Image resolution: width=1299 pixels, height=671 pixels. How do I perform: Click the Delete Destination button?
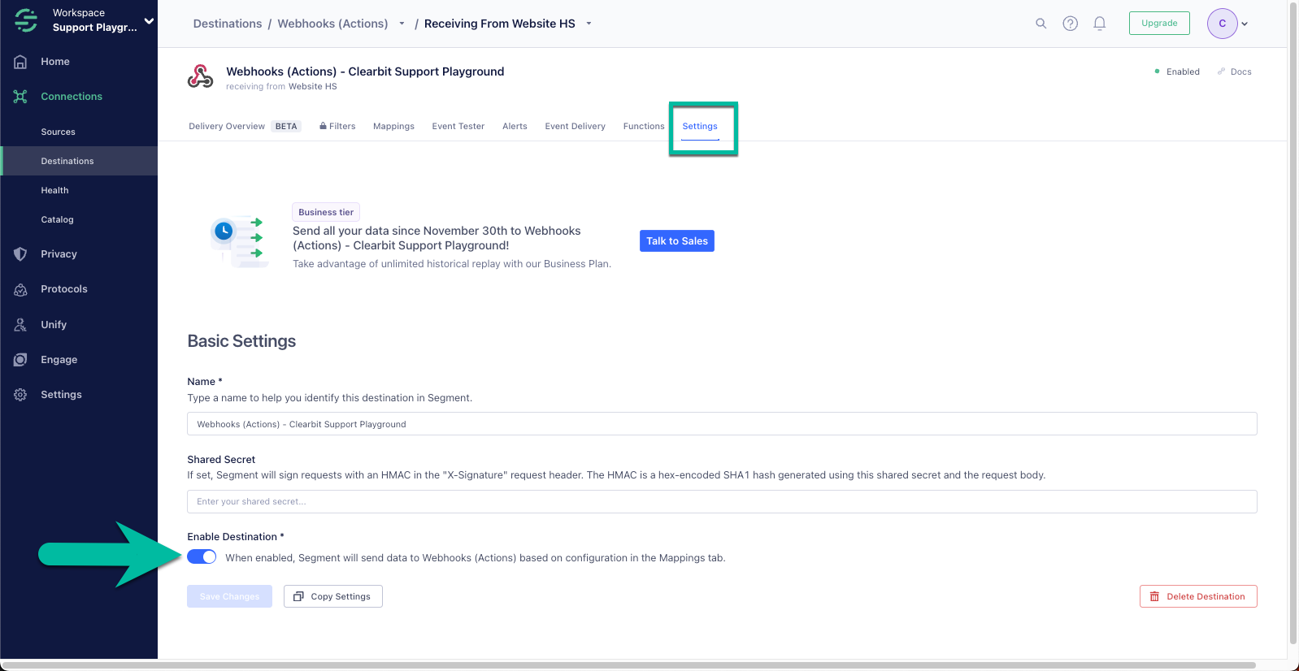point(1198,596)
